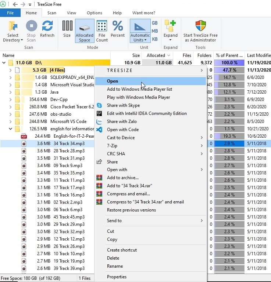The image size is (271, 282).
Task: Expand the Dev-Cpp folder
Action: point(10,100)
